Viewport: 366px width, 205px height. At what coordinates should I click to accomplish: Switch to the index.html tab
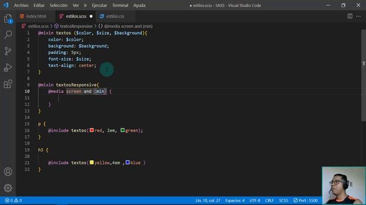[x=35, y=17]
